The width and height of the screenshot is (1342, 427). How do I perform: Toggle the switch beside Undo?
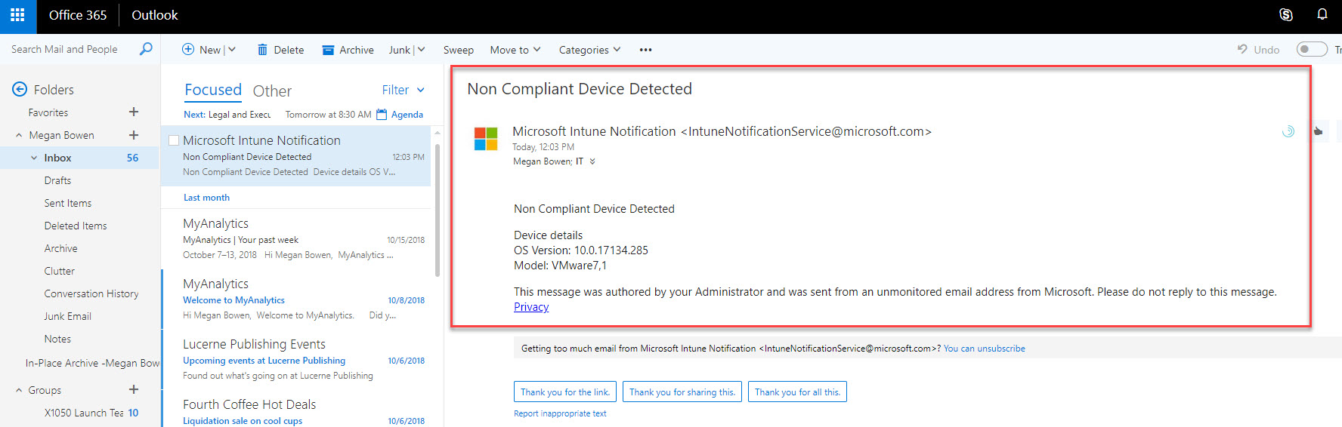[1312, 49]
